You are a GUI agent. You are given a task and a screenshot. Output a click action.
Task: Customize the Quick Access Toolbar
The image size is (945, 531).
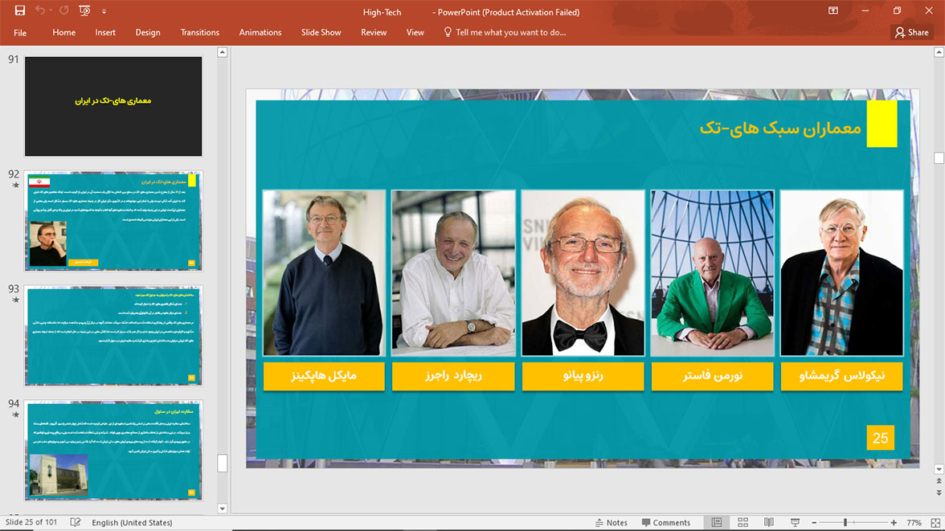[x=104, y=11]
